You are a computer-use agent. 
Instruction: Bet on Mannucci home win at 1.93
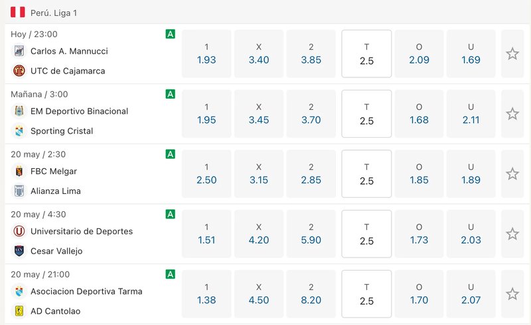click(206, 54)
